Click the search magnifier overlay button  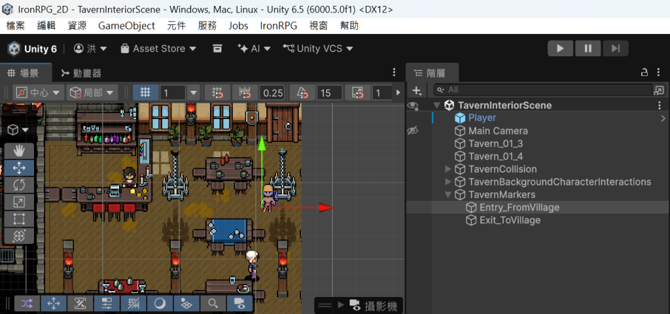point(213,304)
